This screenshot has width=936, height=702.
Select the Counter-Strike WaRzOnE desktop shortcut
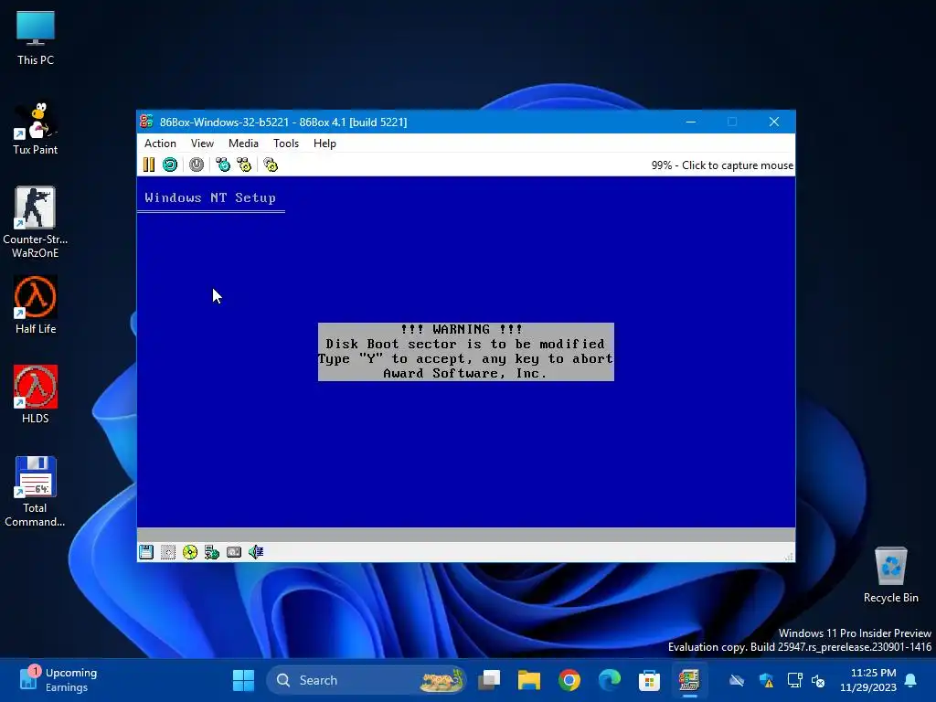point(36,222)
